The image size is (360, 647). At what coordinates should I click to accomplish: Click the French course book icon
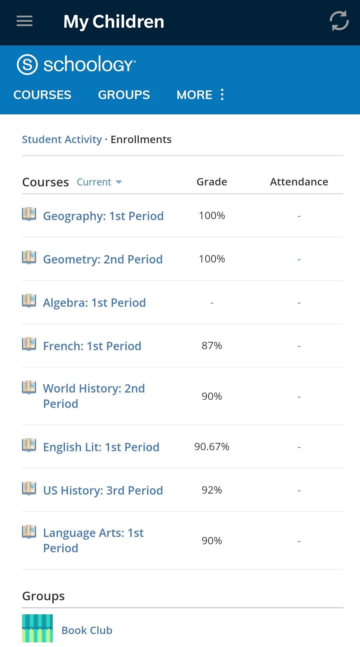tap(29, 344)
